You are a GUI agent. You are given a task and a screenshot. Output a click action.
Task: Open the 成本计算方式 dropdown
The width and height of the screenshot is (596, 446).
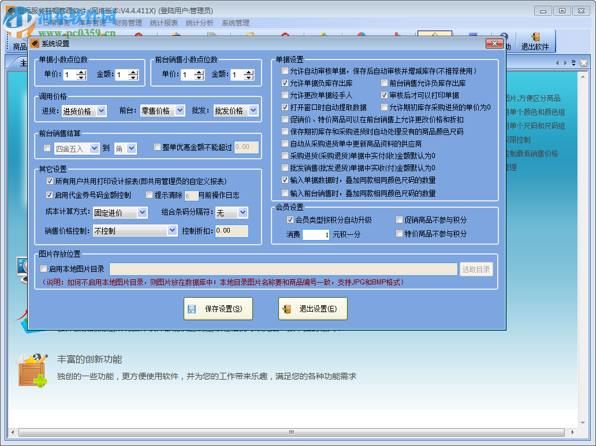[x=143, y=212]
